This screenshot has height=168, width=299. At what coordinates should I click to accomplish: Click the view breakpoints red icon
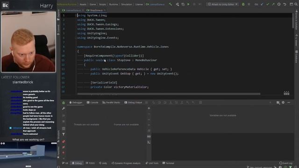[x=64, y=141]
